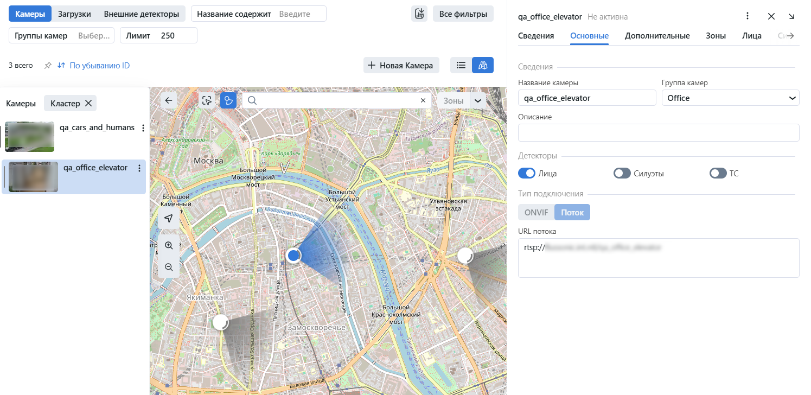Screen dimensions: 811x395
Task: Disable the Лица detector toggle
Action: click(527, 174)
